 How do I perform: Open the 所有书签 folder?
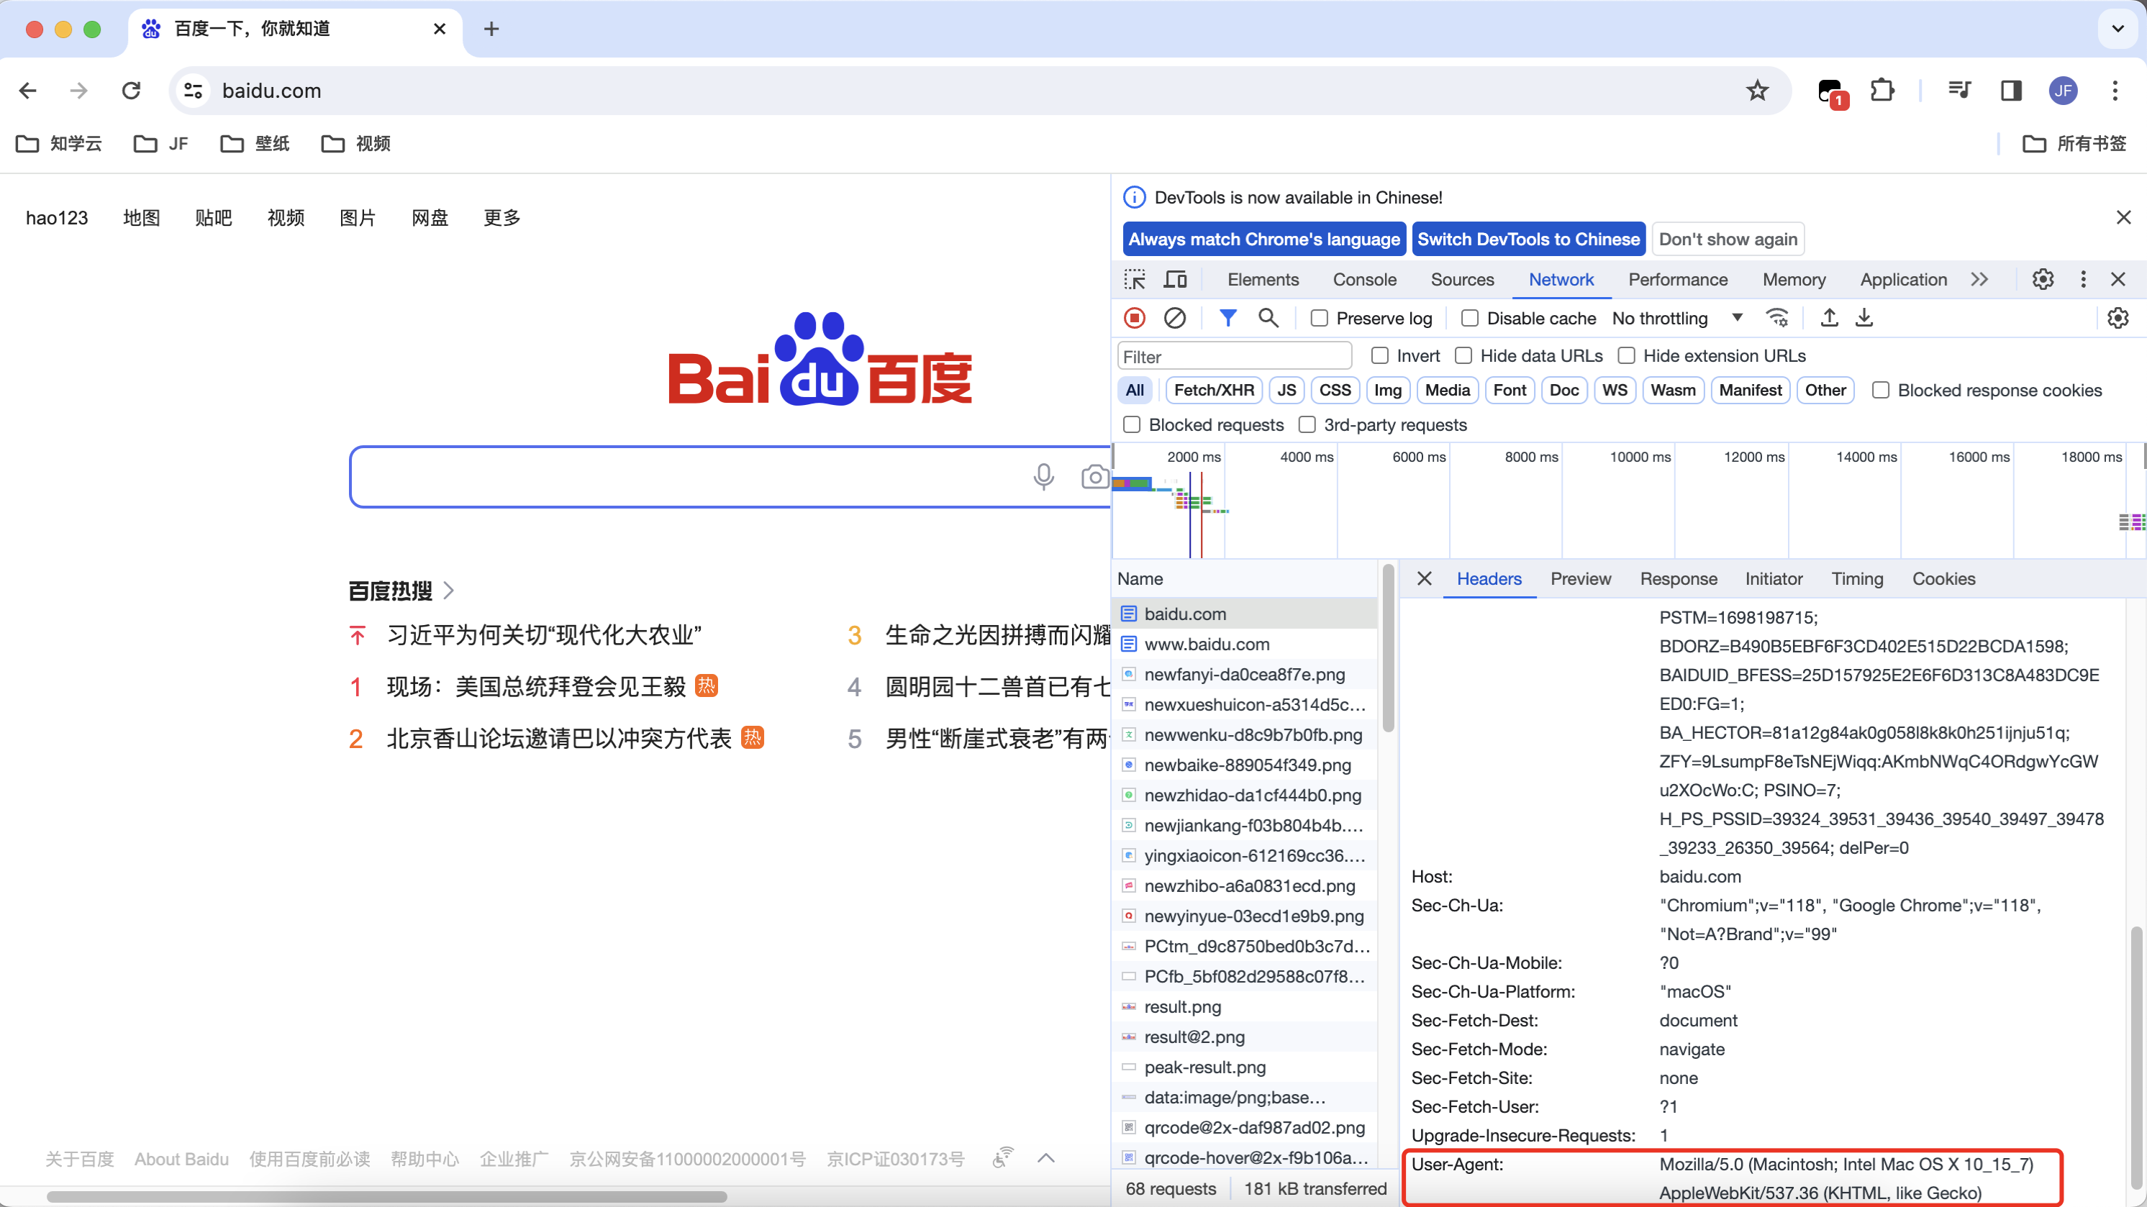tap(2074, 143)
